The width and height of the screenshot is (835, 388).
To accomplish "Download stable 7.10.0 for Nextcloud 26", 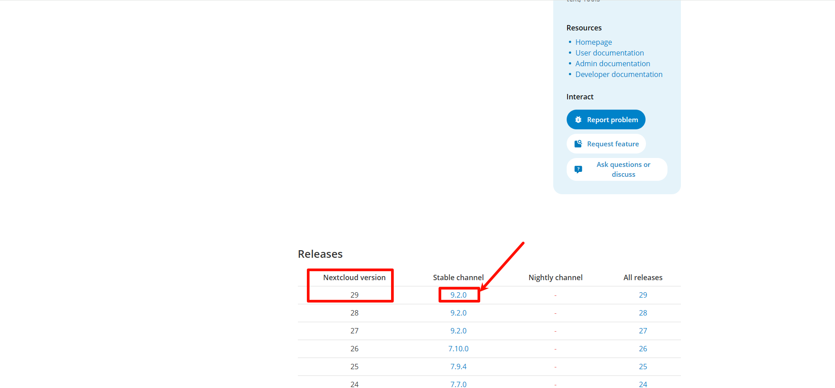I will [x=458, y=349].
